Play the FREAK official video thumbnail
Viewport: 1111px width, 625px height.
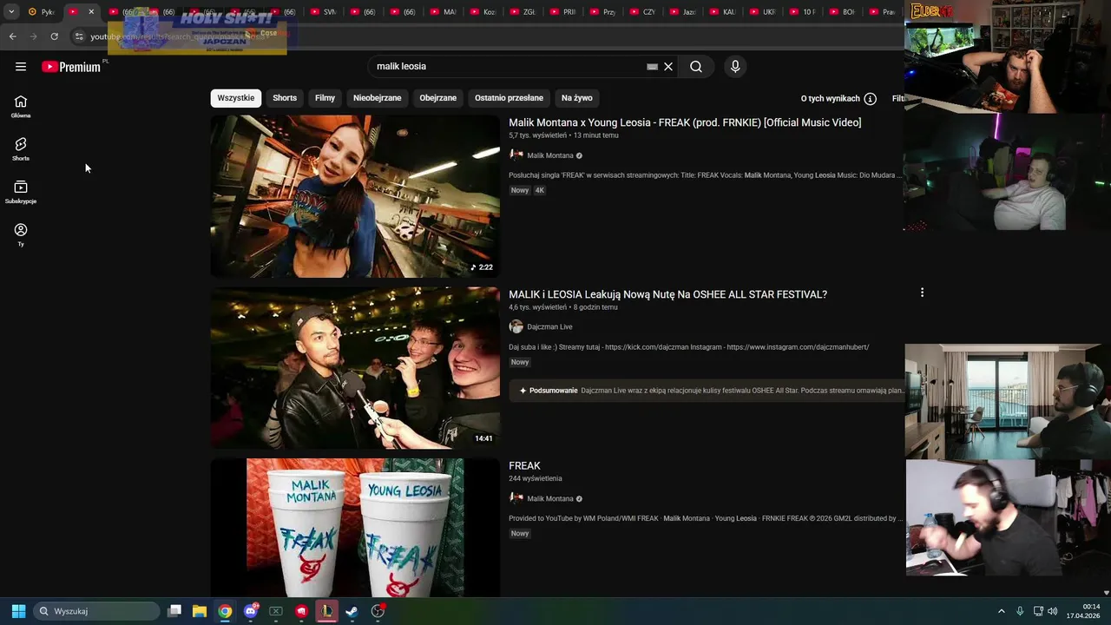click(x=355, y=196)
